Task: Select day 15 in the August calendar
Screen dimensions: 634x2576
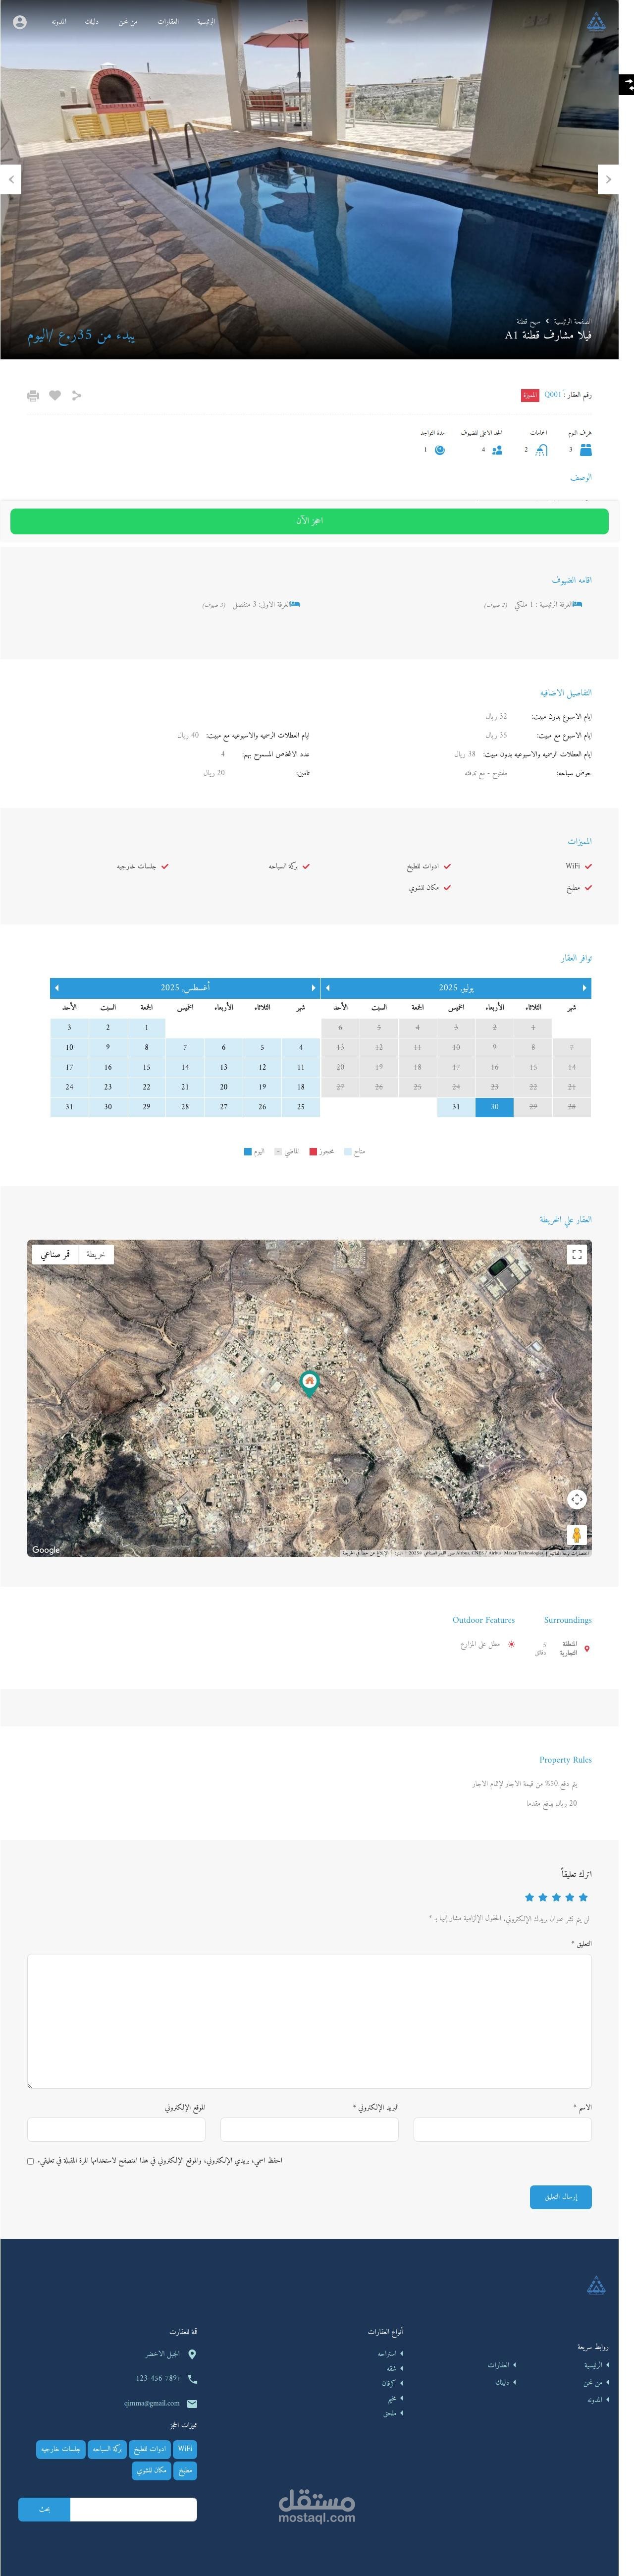Action: pyautogui.click(x=146, y=1067)
